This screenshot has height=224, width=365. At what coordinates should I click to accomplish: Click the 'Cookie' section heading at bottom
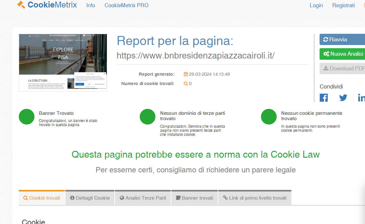[34, 221]
